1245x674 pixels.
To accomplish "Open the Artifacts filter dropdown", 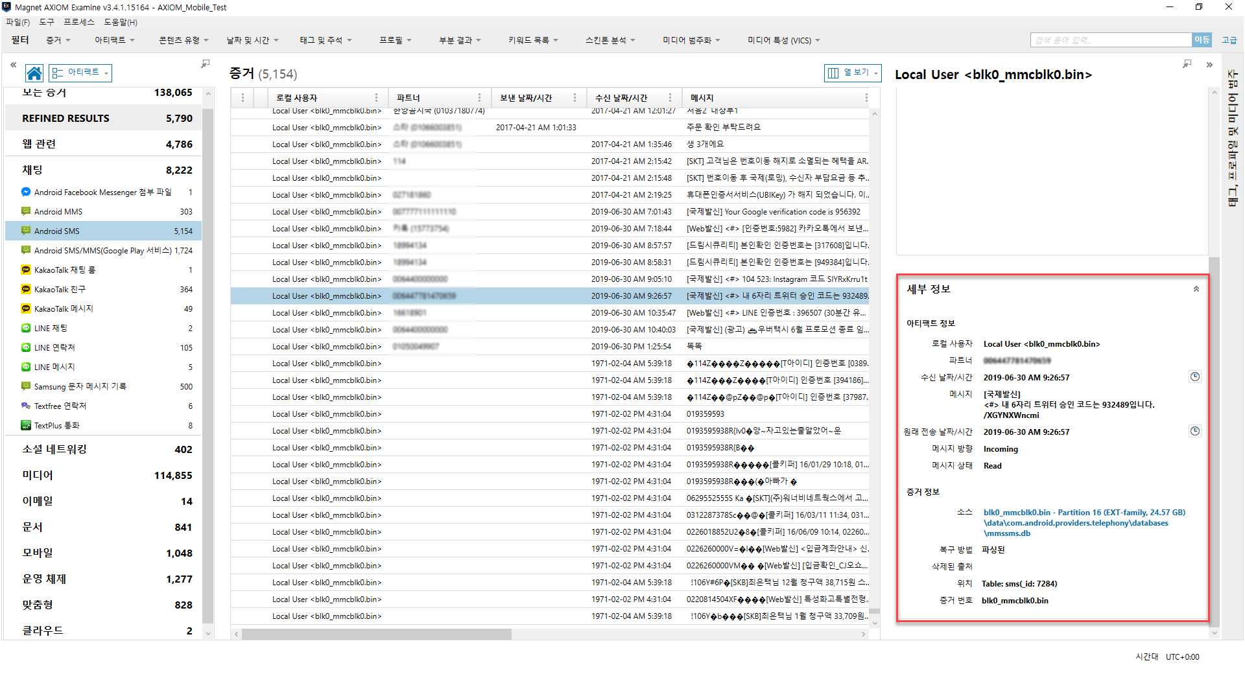I will point(115,40).
